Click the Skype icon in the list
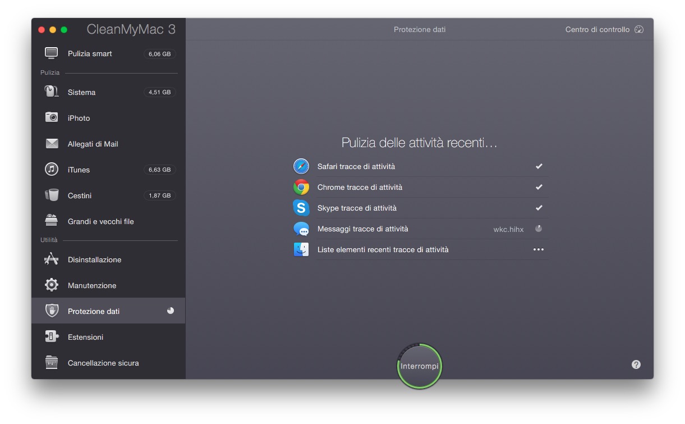Image resolution: width=685 pixels, height=424 pixels. pyautogui.click(x=301, y=208)
